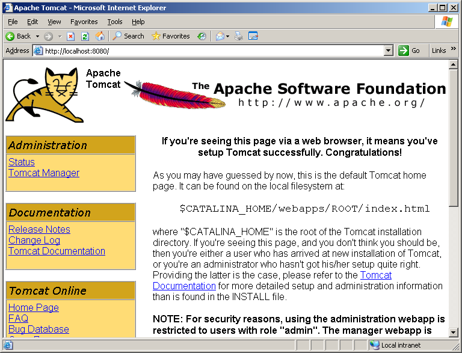Click the Home icon in toolbar

100,36
